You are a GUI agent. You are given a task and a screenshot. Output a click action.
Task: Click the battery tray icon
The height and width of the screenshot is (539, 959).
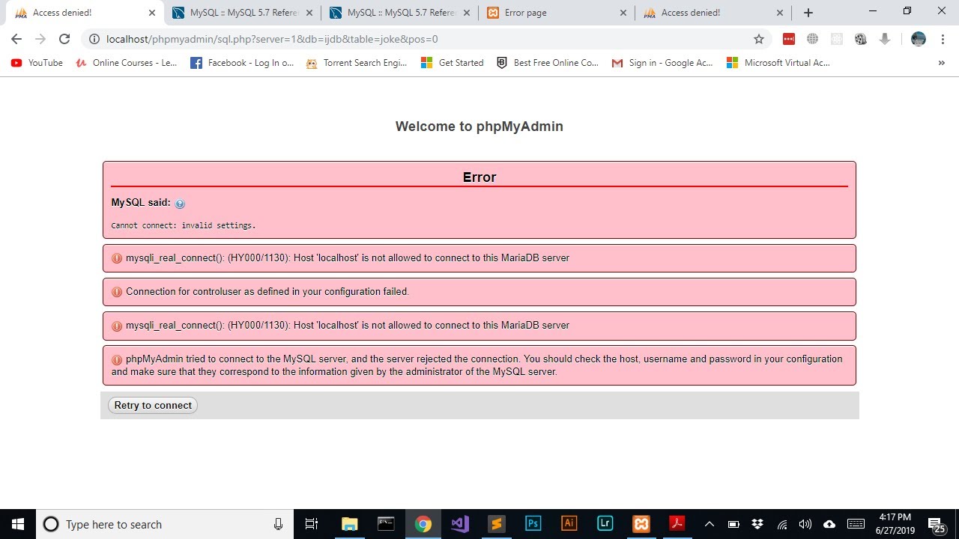733,524
